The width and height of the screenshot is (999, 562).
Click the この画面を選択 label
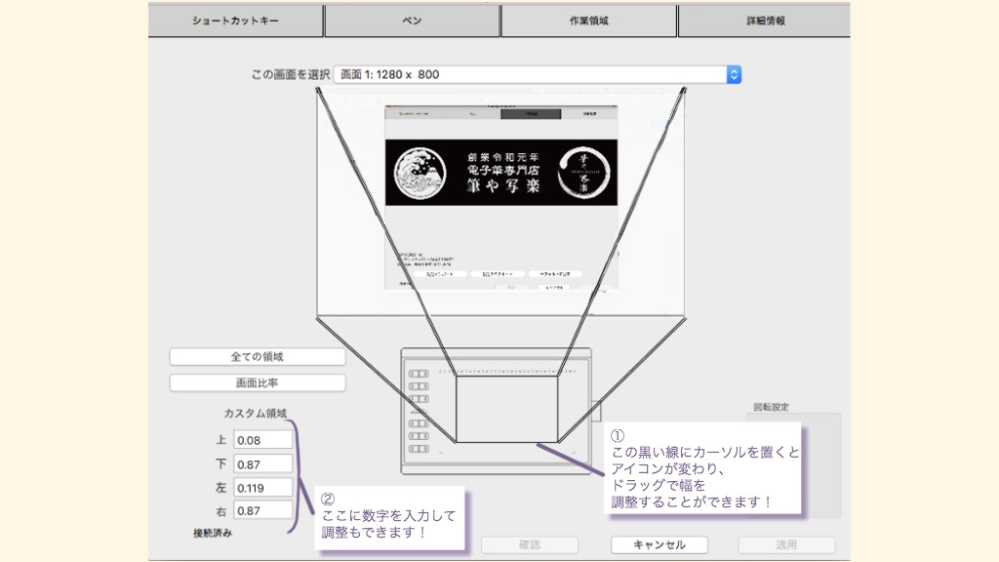tap(291, 74)
